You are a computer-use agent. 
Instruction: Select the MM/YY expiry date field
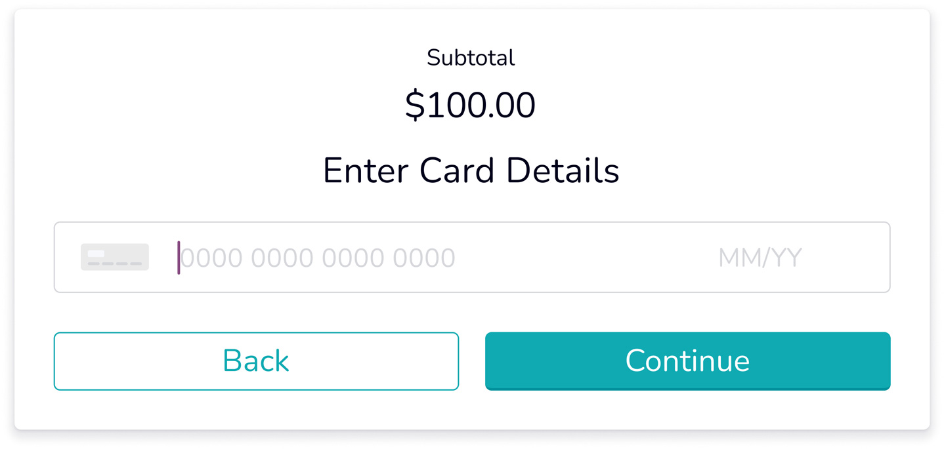click(760, 258)
